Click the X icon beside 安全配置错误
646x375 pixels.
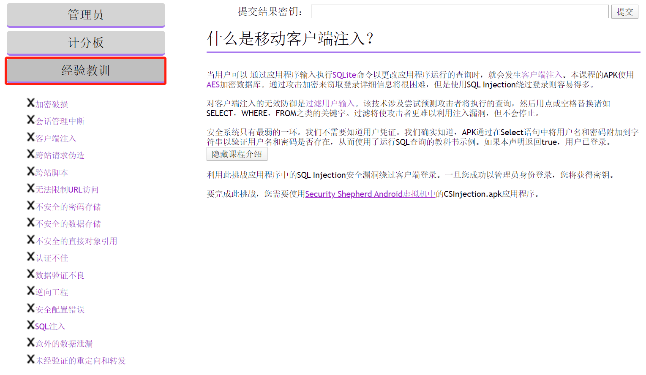click(30, 308)
